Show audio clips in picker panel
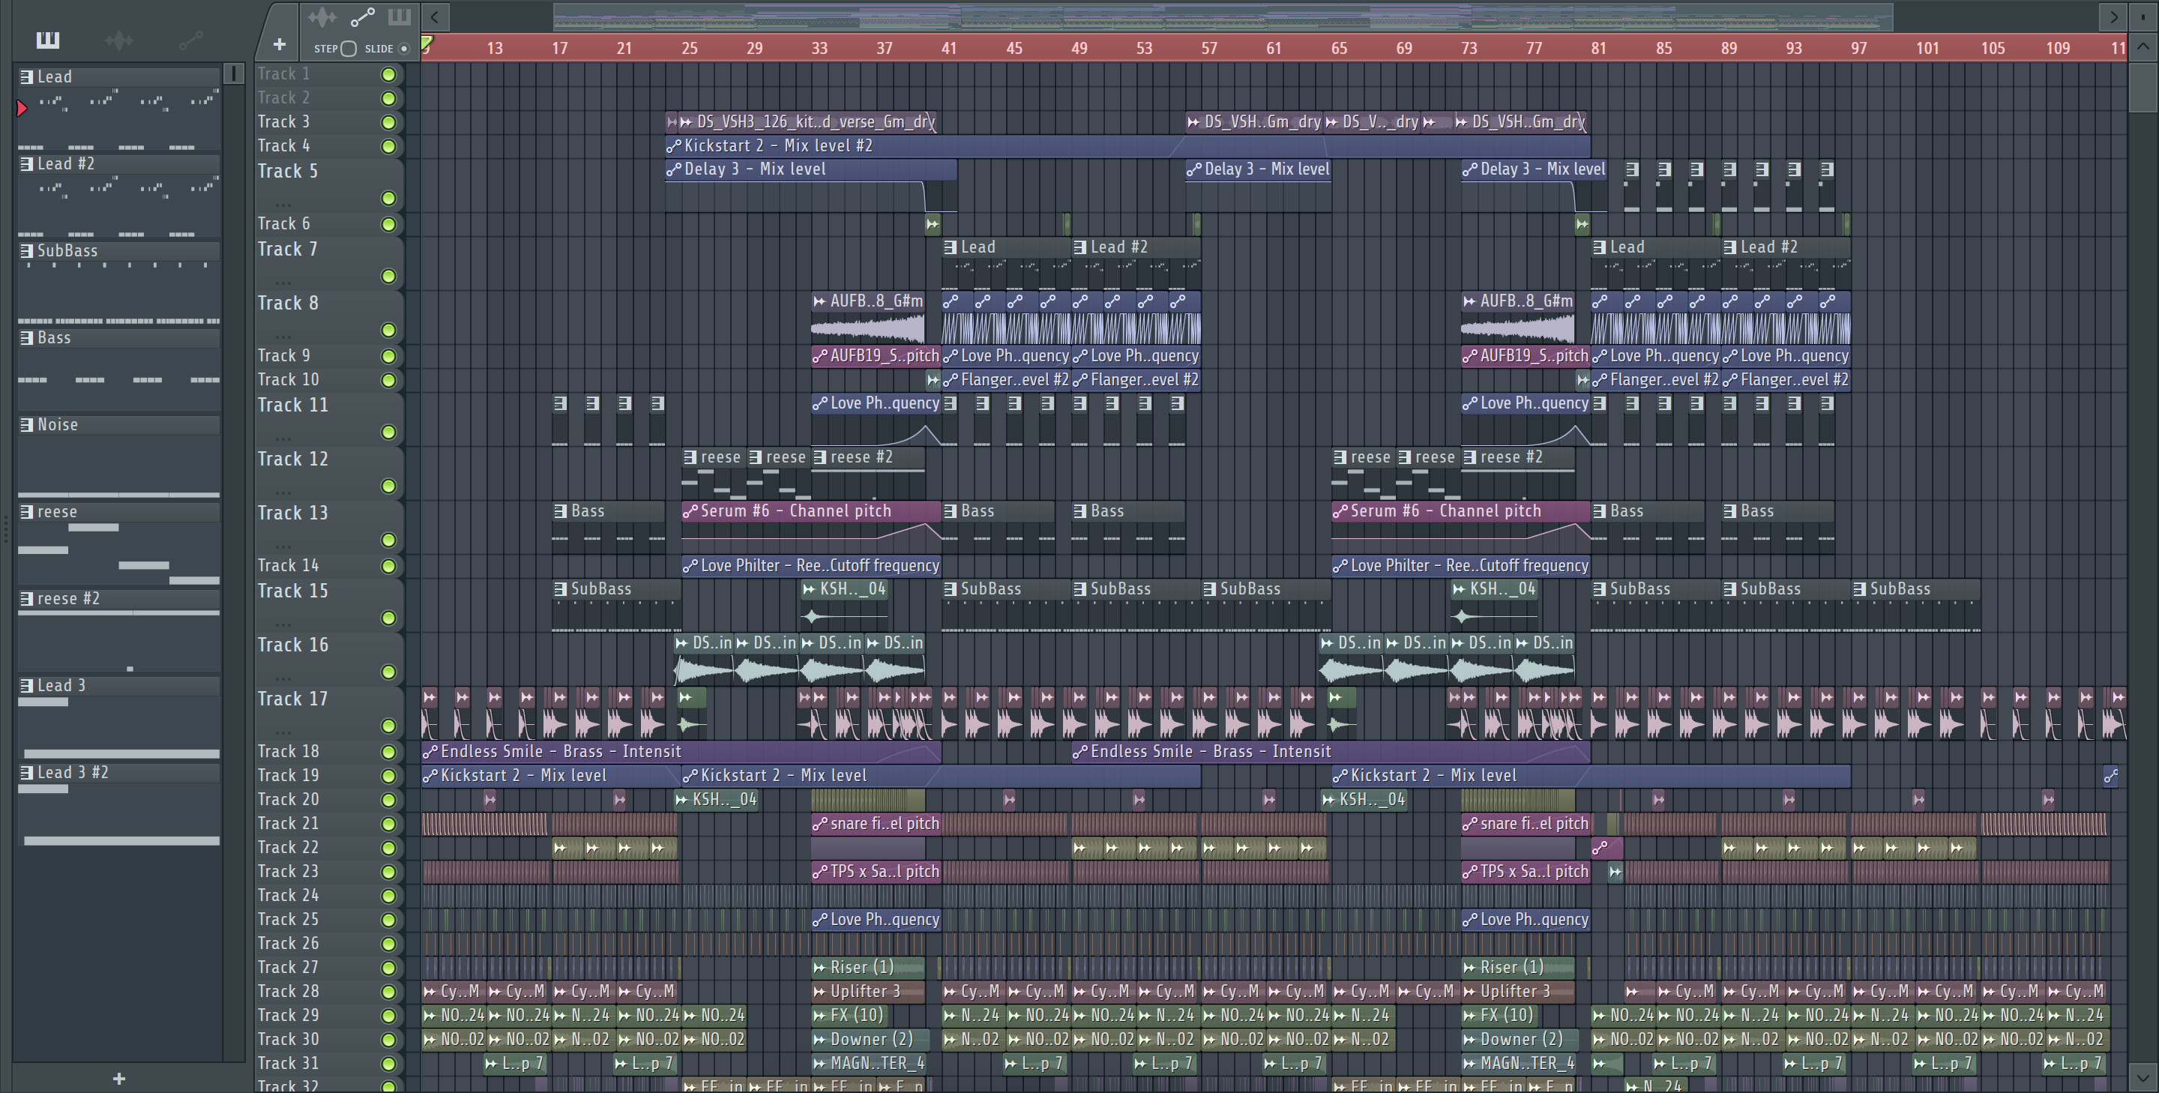Screen dimensions: 2159x1093 pos(119,40)
